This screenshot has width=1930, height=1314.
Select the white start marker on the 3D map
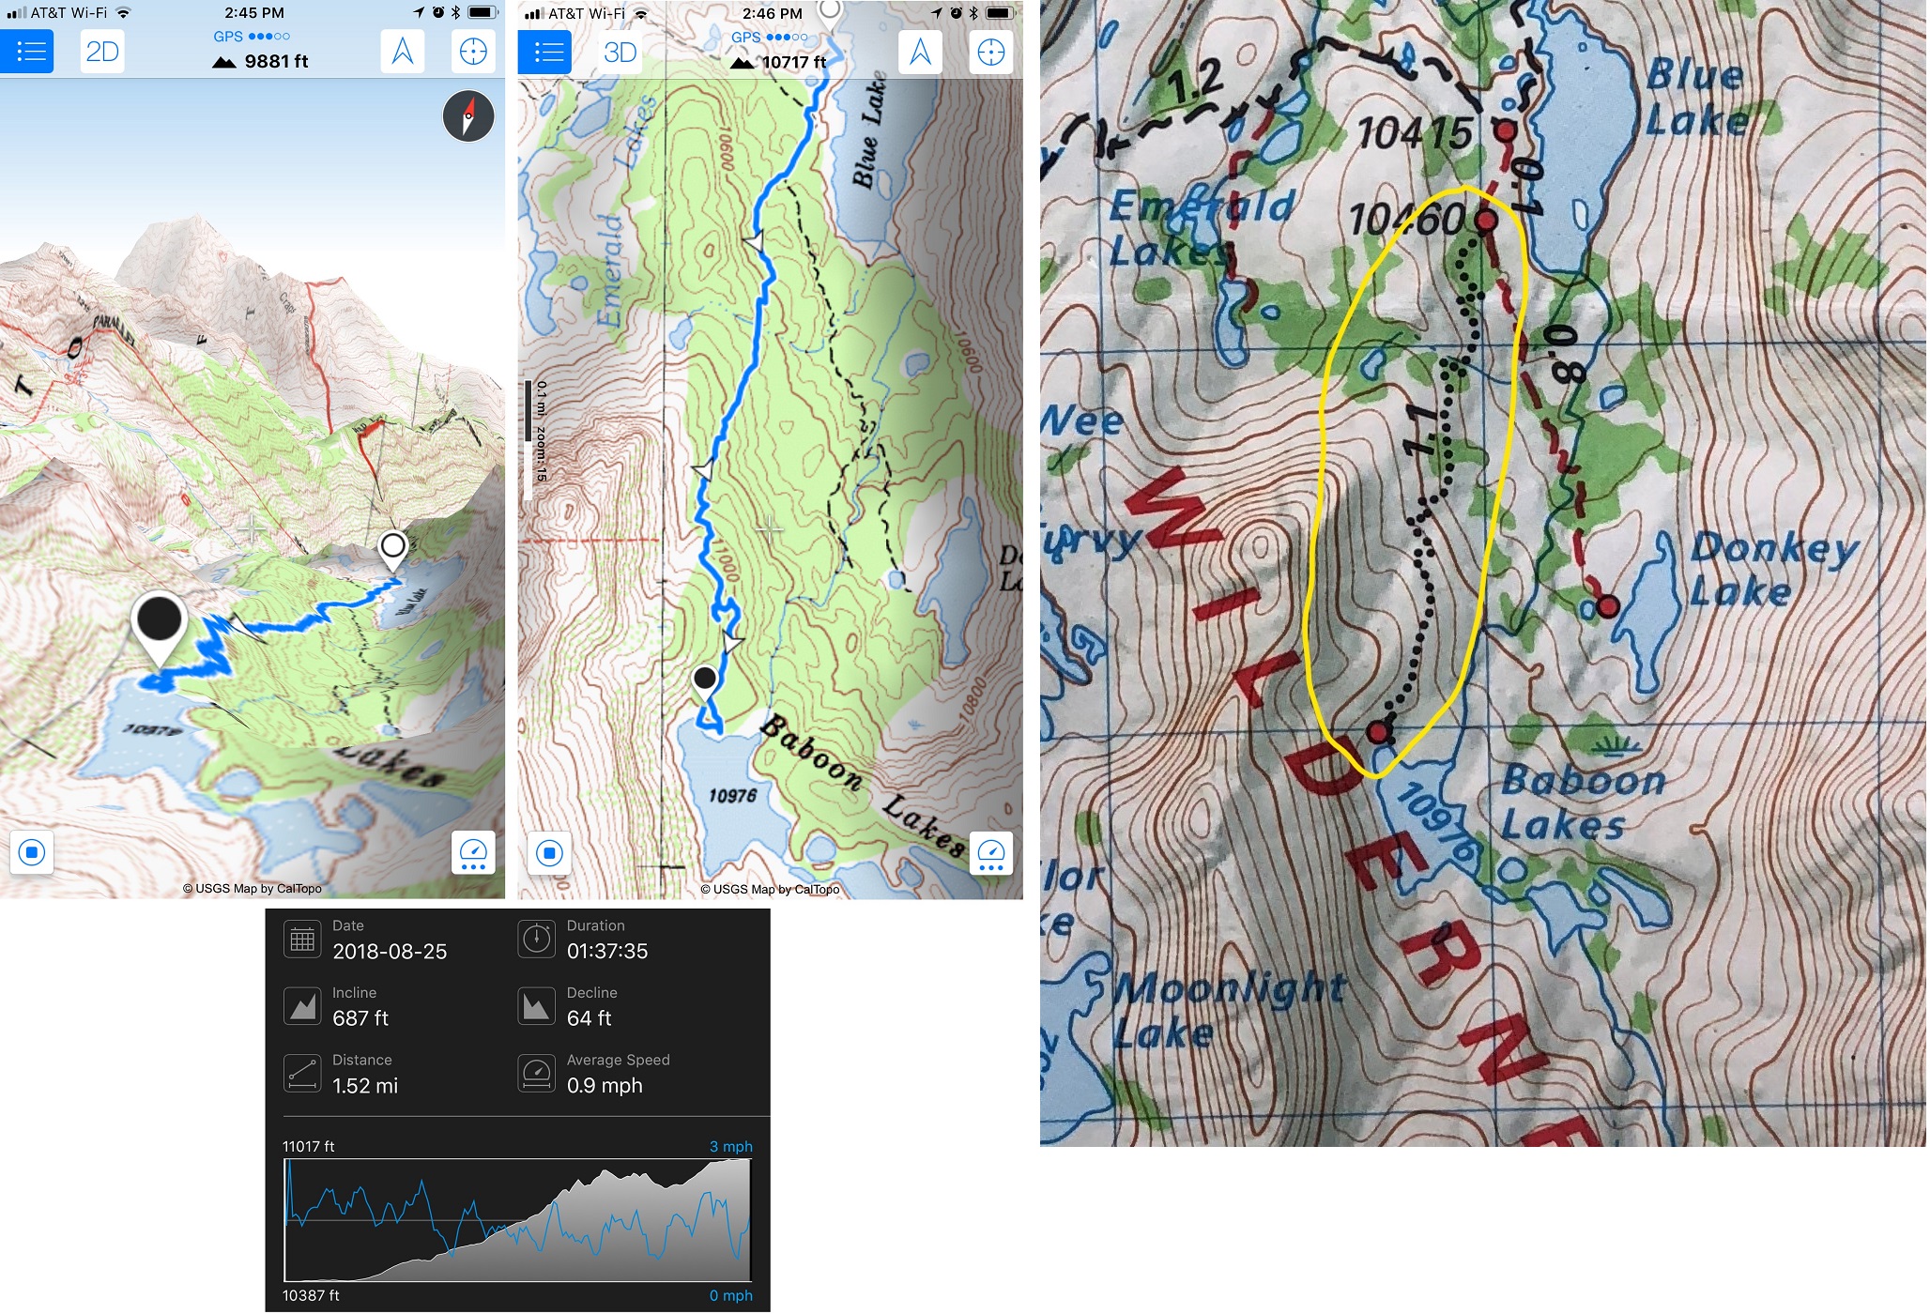click(x=392, y=550)
